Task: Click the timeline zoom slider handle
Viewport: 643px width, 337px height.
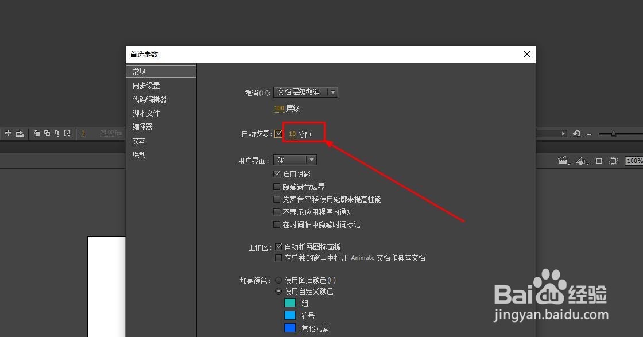Action: [614, 134]
